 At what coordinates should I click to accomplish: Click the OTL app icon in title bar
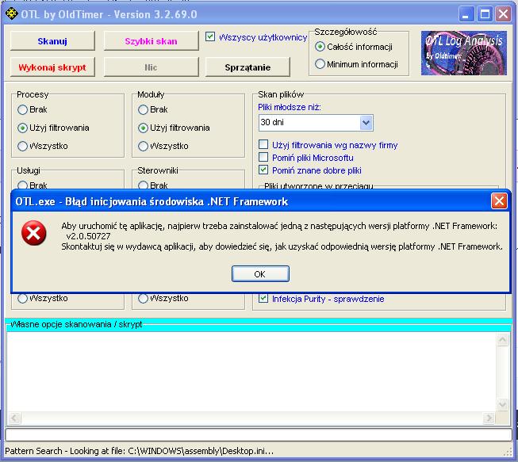pos(12,13)
